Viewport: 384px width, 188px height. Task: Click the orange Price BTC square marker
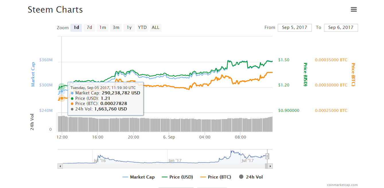(x=62, y=98)
